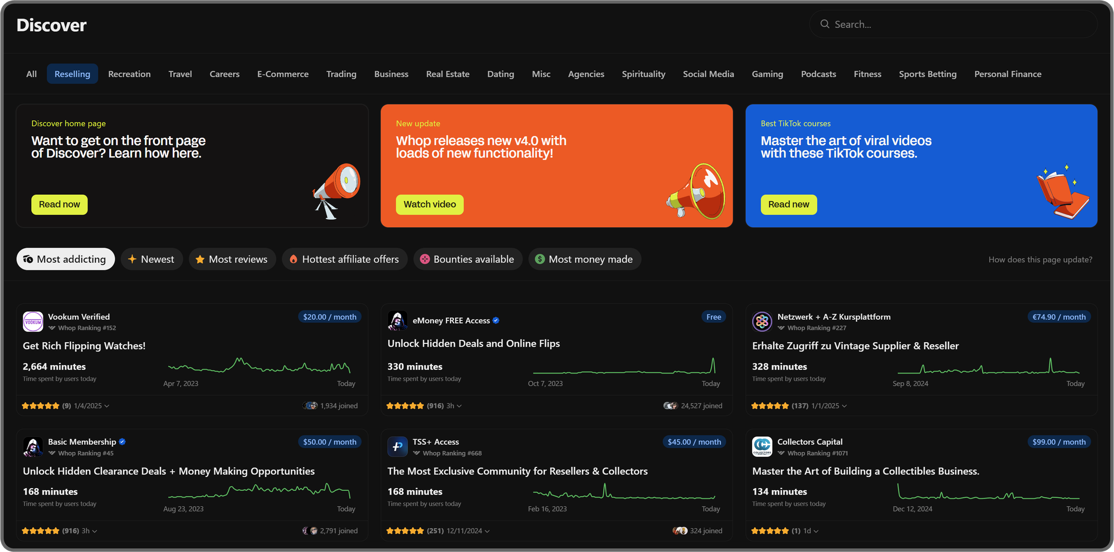1114x552 pixels.
Task: Select the Bounties available filter
Action: pos(468,259)
